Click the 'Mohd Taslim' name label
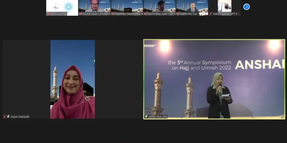287x143 pixels. pyautogui.click(x=97, y=14)
